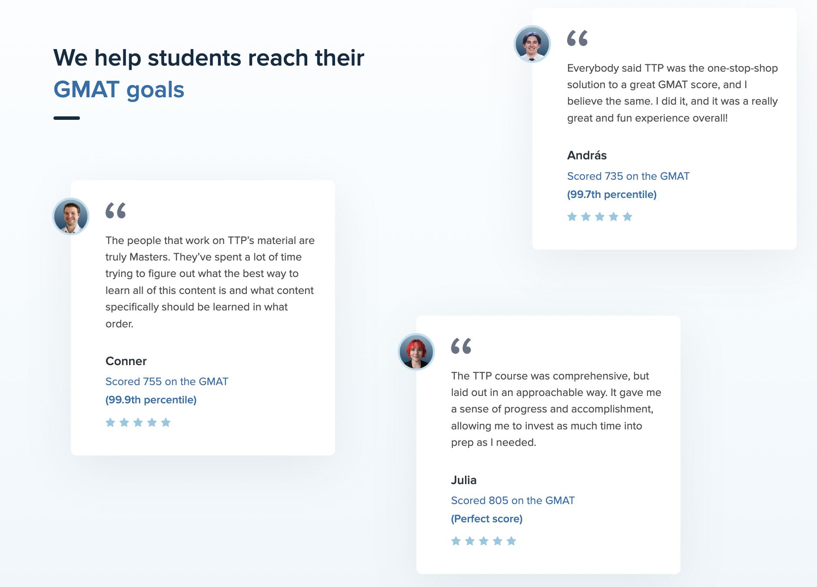Click the name "Julia" in the testimonial
Image resolution: width=817 pixels, height=587 pixels.
pos(464,480)
